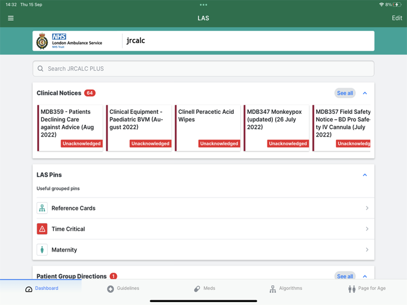Tap the Patient Group Directions 1 badge
This screenshot has width=407, height=305.
(113, 276)
